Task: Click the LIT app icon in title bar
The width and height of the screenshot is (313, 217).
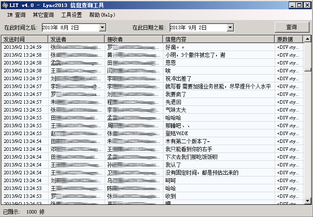Action: [x=5, y=5]
